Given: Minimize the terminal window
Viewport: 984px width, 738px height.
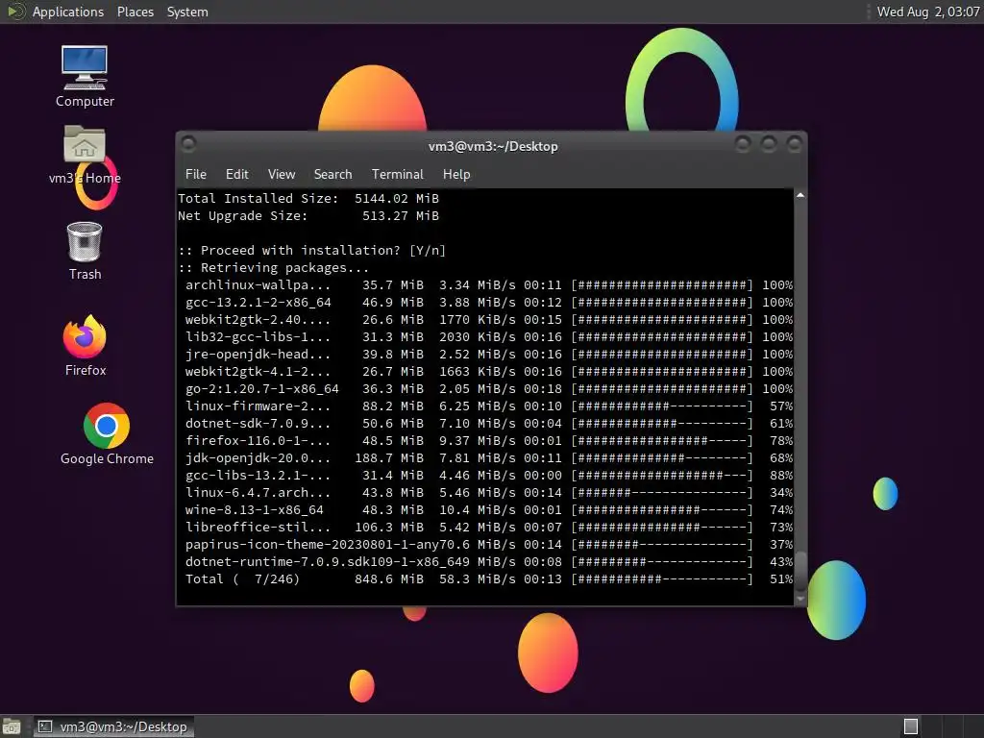Looking at the screenshot, I should tap(743, 145).
